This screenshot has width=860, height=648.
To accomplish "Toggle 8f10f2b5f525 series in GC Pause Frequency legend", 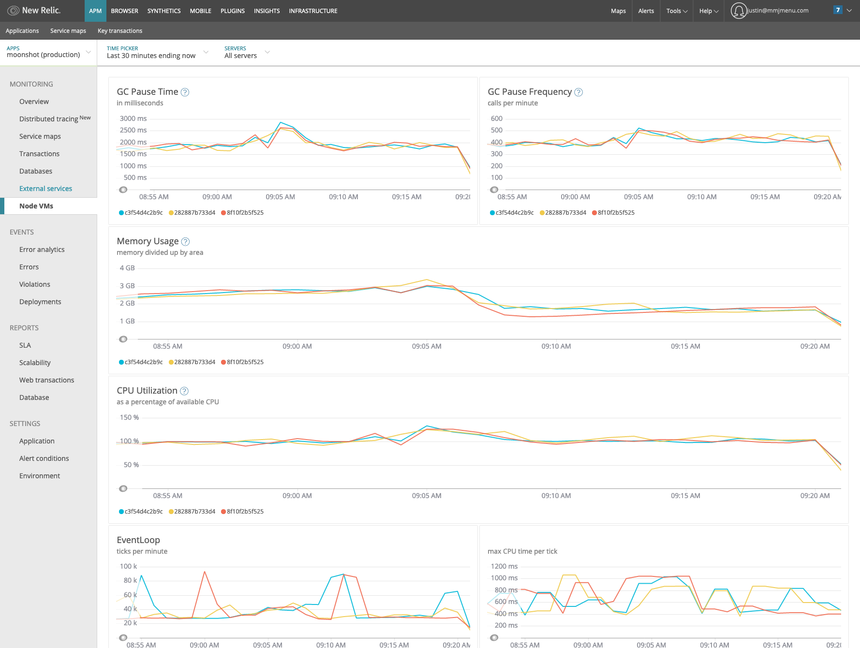I will click(x=613, y=213).
